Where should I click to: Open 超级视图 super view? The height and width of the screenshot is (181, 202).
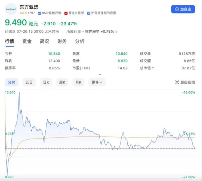pos(185,82)
